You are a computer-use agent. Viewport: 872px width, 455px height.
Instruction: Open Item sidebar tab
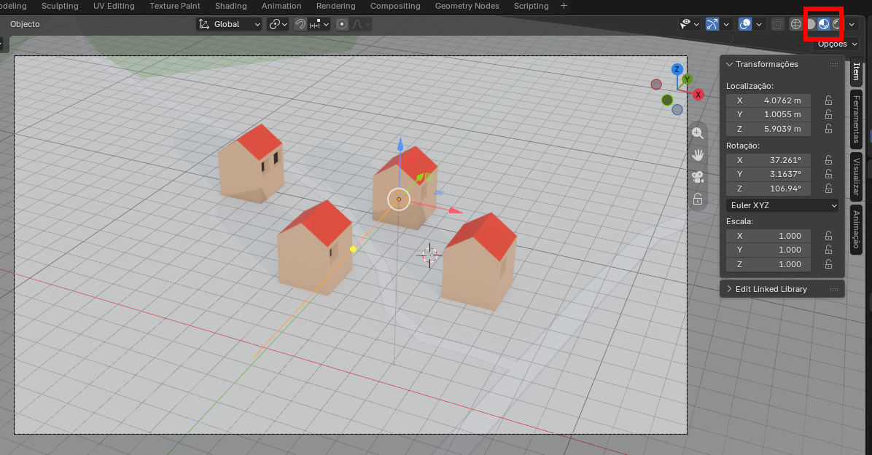click(x=857, y=71)
